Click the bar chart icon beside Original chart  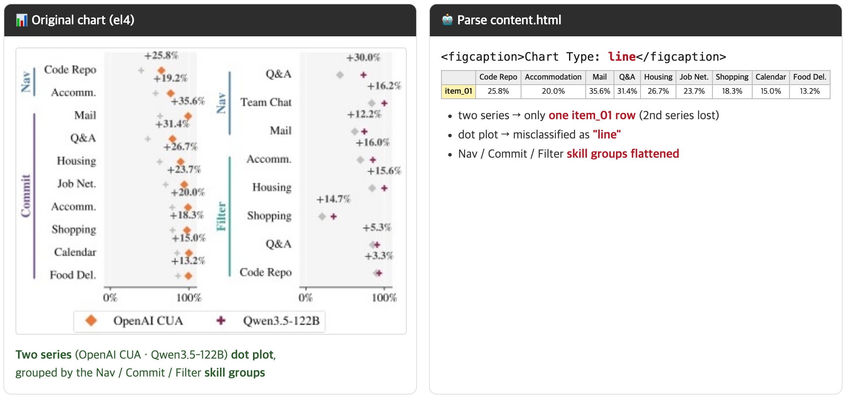pos(21,20)
